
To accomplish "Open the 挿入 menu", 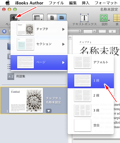I will 86,3.
